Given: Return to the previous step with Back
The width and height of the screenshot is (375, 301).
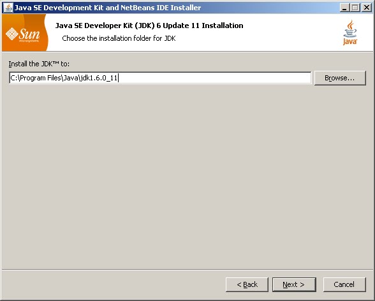Looking at the screenshot, I should (247, 284).
